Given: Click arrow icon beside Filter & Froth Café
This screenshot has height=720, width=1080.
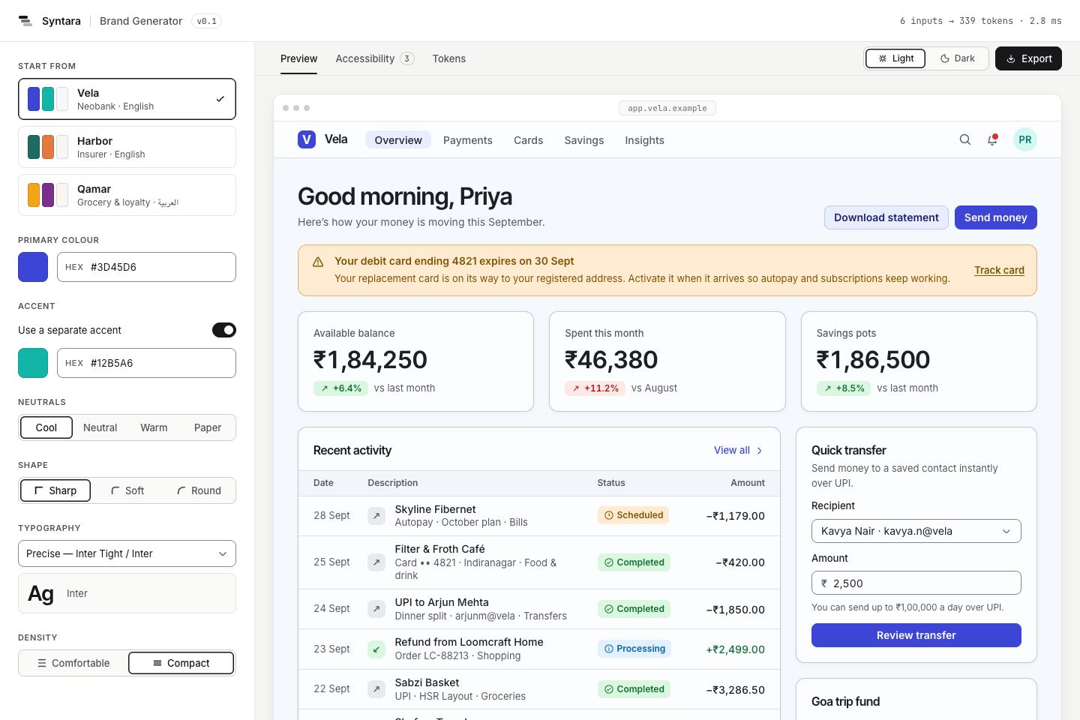Looking at the screenshot, I should tap(376, 562).
